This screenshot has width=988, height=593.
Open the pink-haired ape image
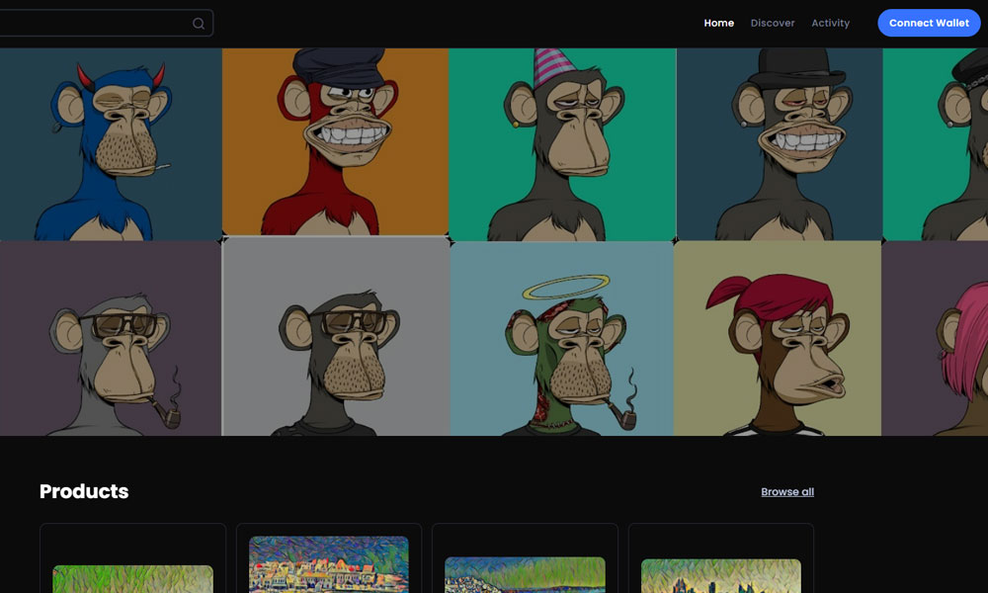coord(935,338)
